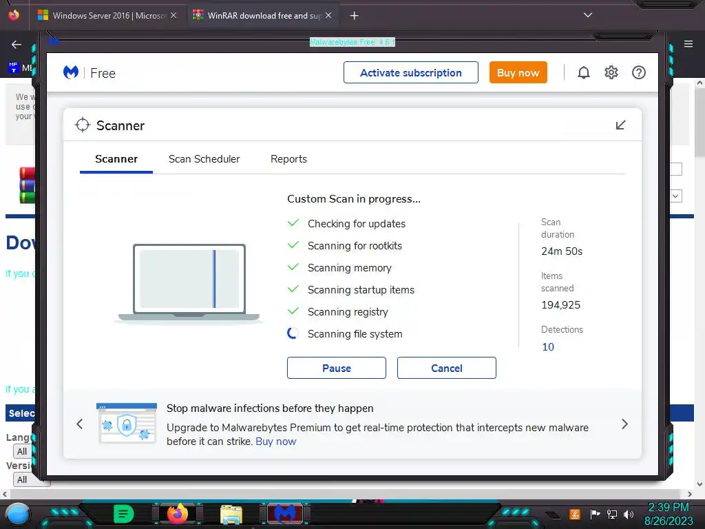This screenshot has height=529, width=705.
Task: Open Malwarebytes notifications bell
Action: coord(584,72)
